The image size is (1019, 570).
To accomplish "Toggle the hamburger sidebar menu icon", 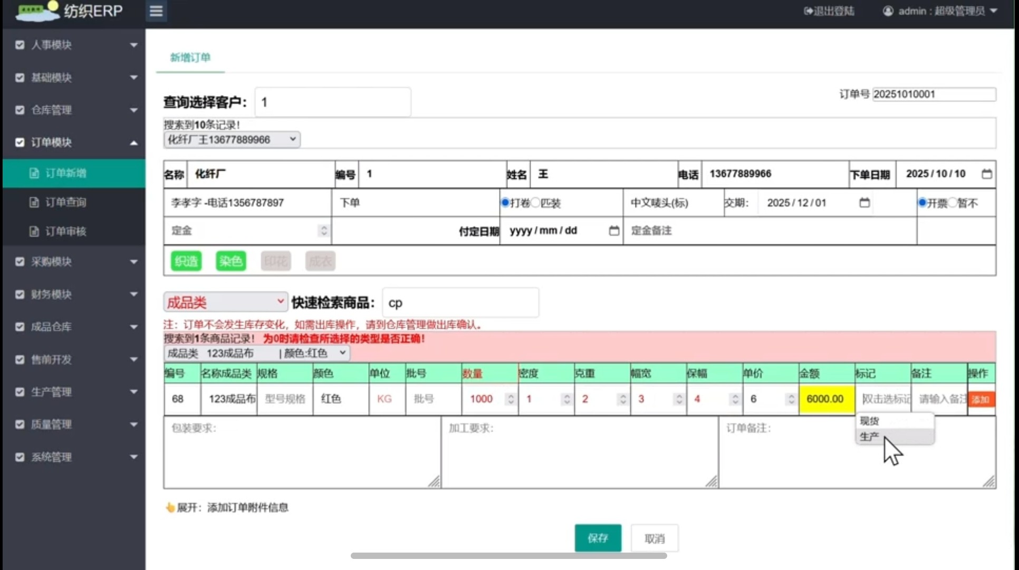I will pyautogui.click(x=156, y=11).
